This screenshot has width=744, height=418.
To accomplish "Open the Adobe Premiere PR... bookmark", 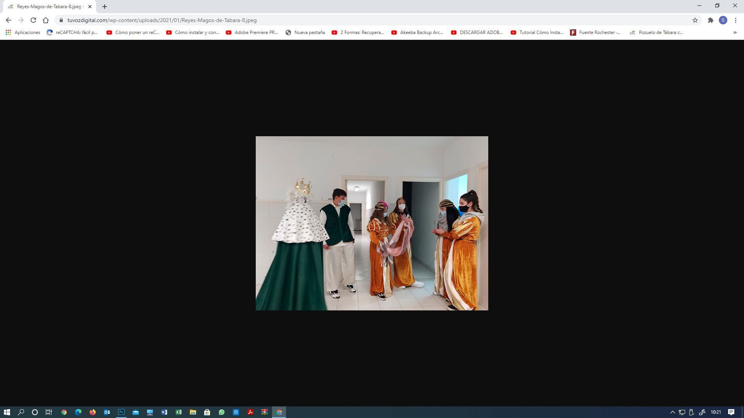I will click(x=252, y=33).
